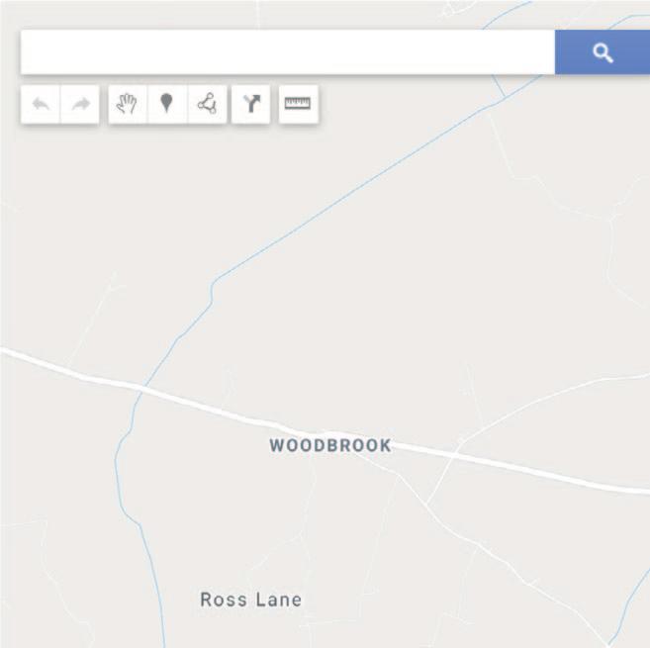The width and height of the screenshot is (650, 648).
Task: Choose the Add marker pin tool
Action: [x=166, y=104]
